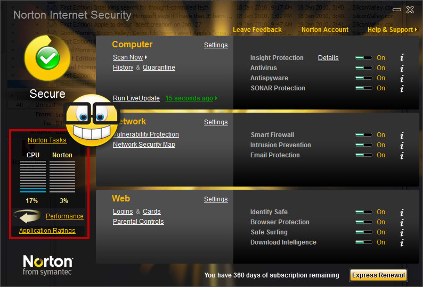Click the Norton usage meter
The height and width of the screenshot is (287, 423).
(x=62, y=177)
